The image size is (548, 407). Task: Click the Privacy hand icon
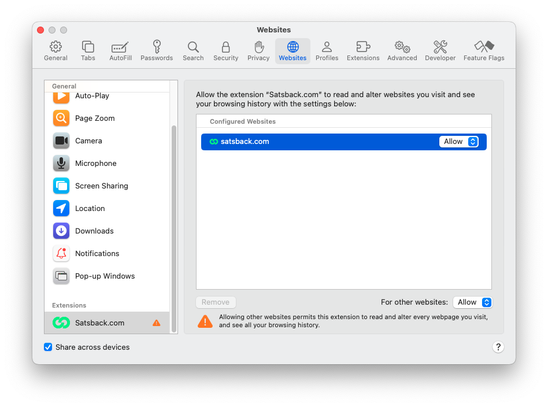pos(258,46)
